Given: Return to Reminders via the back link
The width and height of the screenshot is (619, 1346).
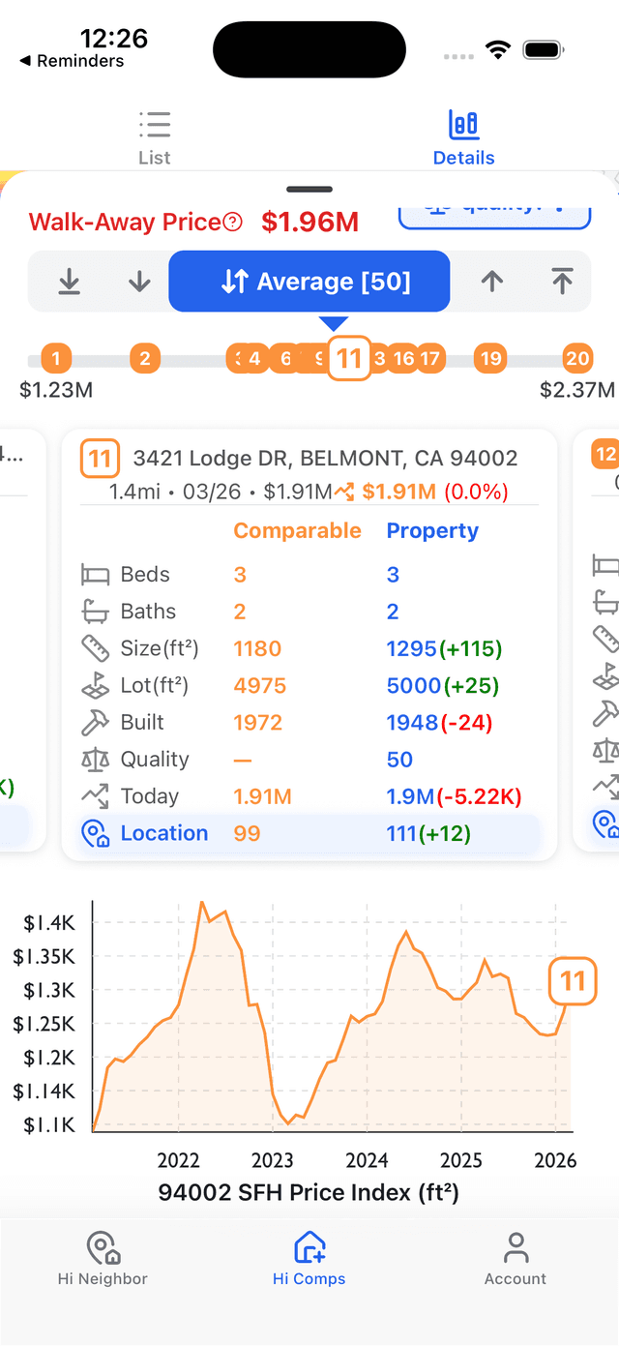Looking at the screenshot, I should click(x=72, y=61).
